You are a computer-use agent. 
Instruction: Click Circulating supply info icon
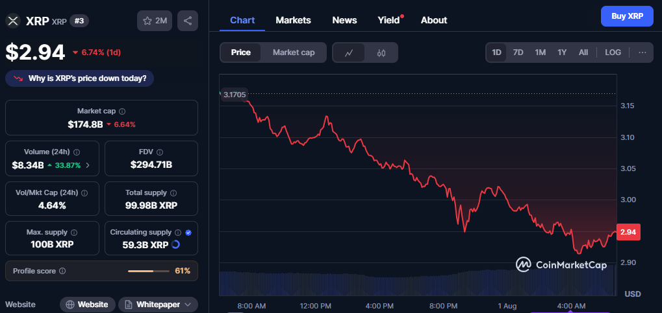(178, 233)
